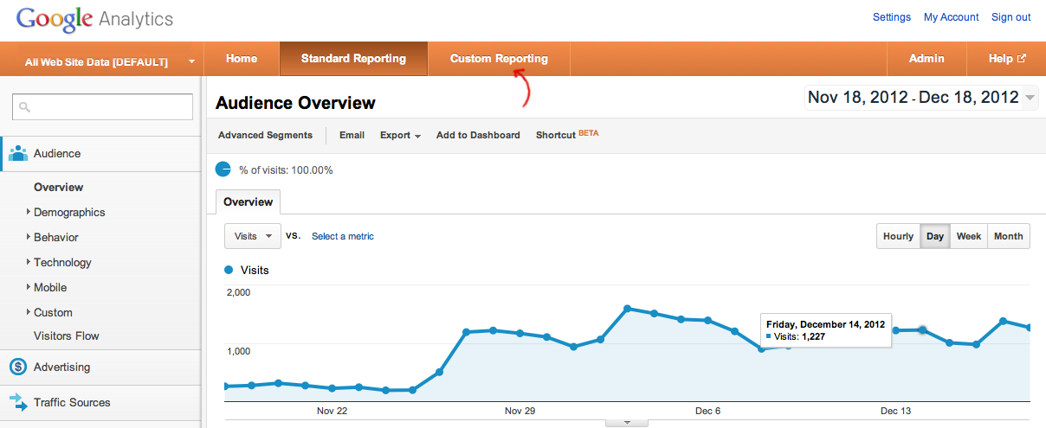Click the Traffic Sources arrows icon
The width and height of the screenshot is (1046, 428).
coord(18,402)
